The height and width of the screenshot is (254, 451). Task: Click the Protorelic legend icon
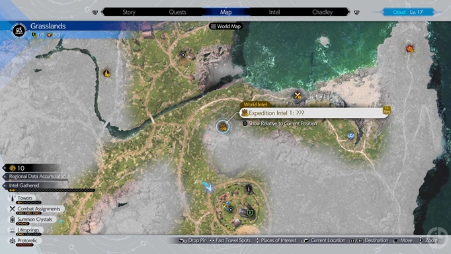(x=12, y=241)
